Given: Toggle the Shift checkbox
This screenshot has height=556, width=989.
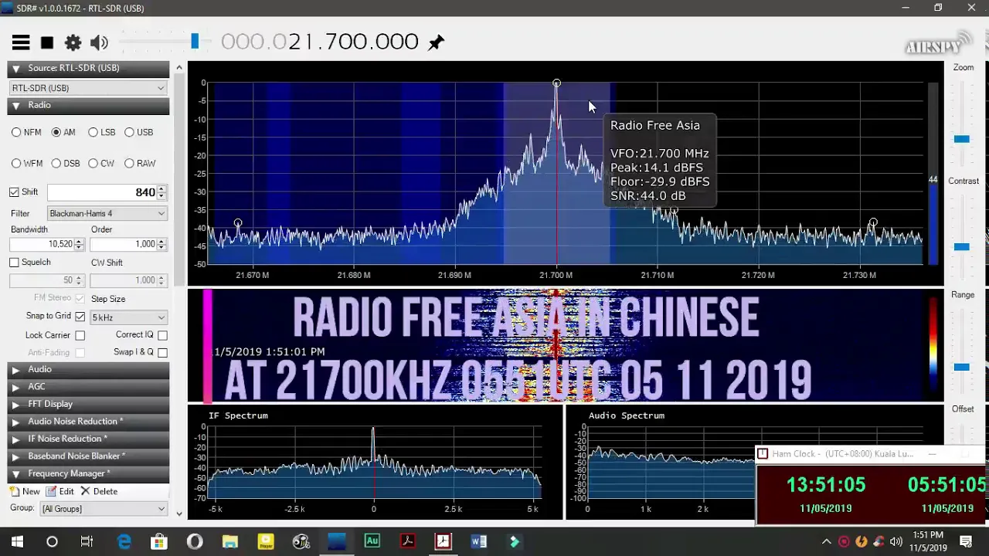Looking at the screenshot, I should point(14,192).
